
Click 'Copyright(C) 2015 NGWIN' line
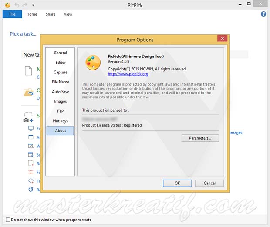point(147,69)
